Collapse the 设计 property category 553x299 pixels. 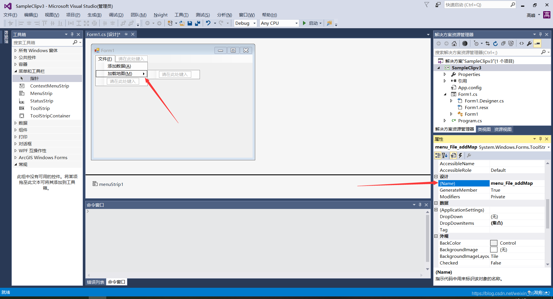coord(436,176)
